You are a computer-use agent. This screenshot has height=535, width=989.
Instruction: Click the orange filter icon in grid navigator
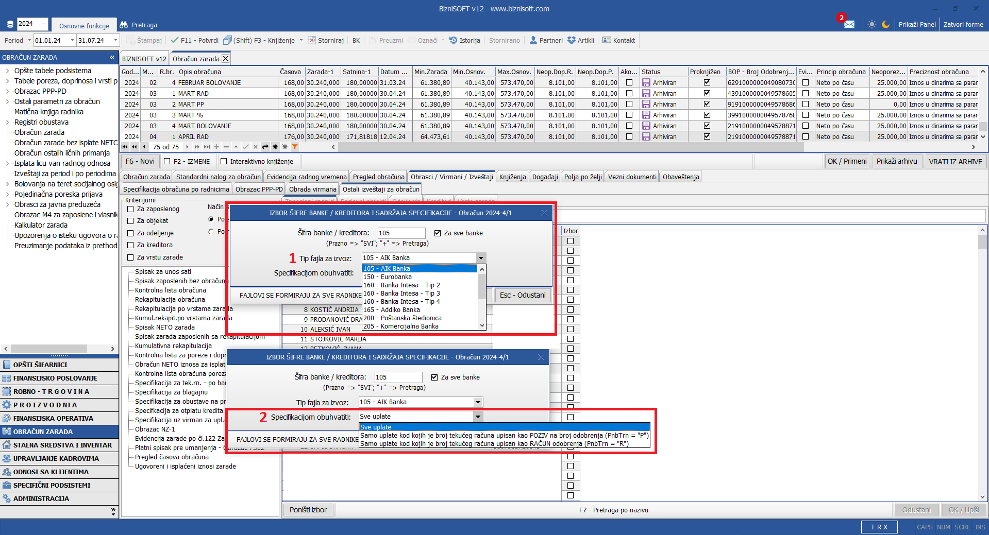(295, 147)
